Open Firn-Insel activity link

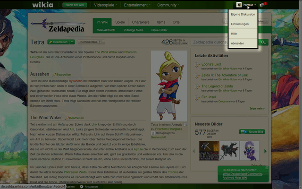coord(209,97)
